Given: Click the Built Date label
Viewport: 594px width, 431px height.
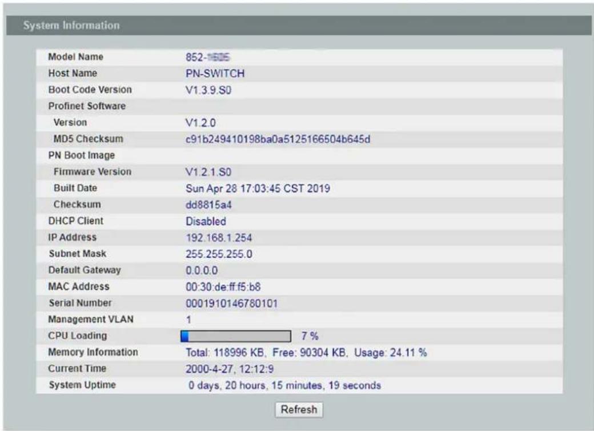Looking at the screenshot, I should pyautogui.click(x=75, y=188).
